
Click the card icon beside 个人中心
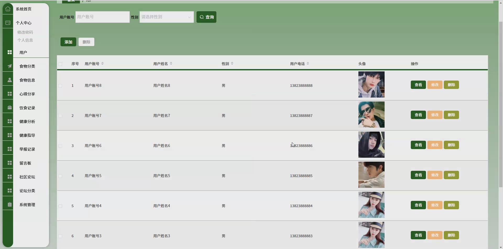pos(8,23)
